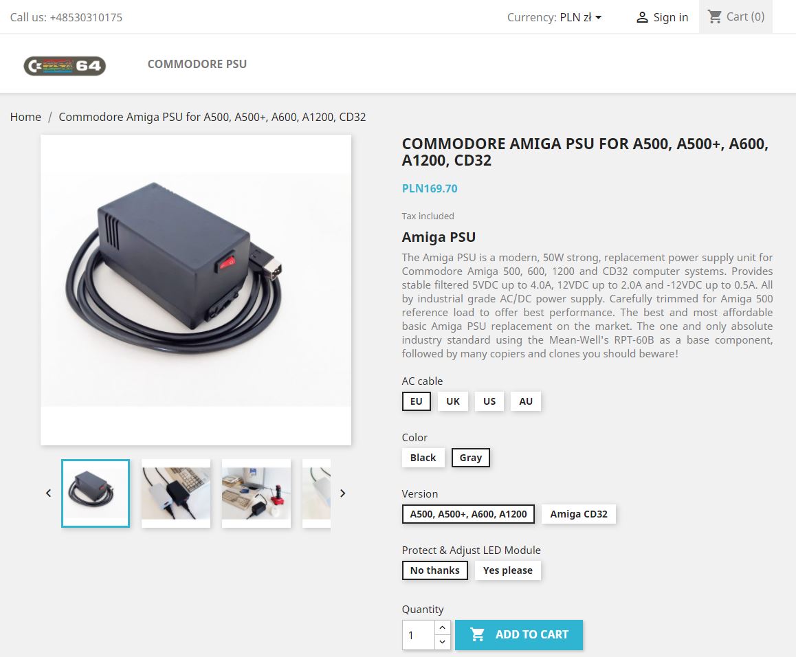The image size is (796, 657).
Task: Decrease quantity with down arrow
Action: (x=442, y=643)
